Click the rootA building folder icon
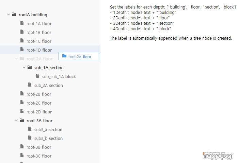 click(x=14, y=14)
